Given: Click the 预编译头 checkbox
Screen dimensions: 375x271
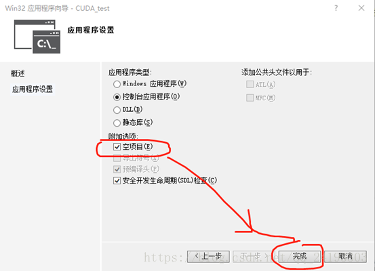Looking at the screenshot, I should pyautogui.click(x=117, y=169).
